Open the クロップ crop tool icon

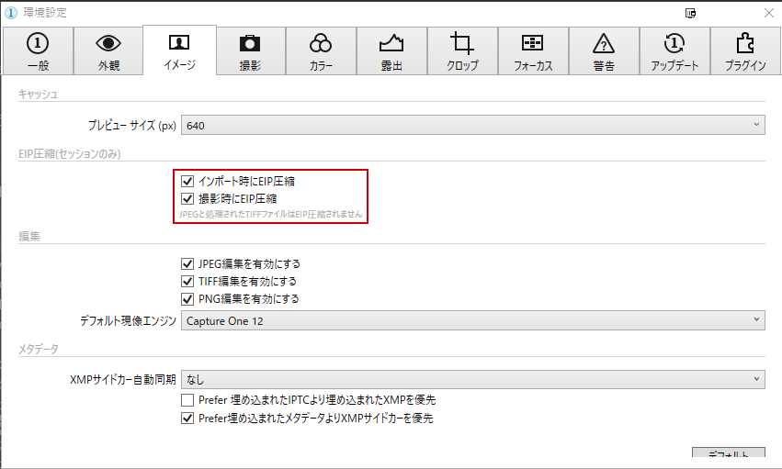(x=462, y=43)
